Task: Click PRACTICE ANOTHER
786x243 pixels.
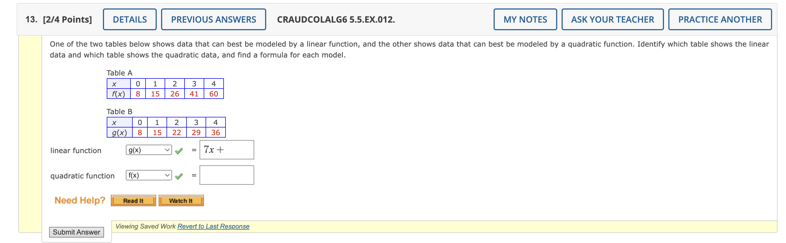Action: [x=720, y=19]
